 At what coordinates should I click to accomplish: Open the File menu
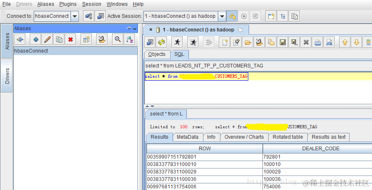pos(6,4)
